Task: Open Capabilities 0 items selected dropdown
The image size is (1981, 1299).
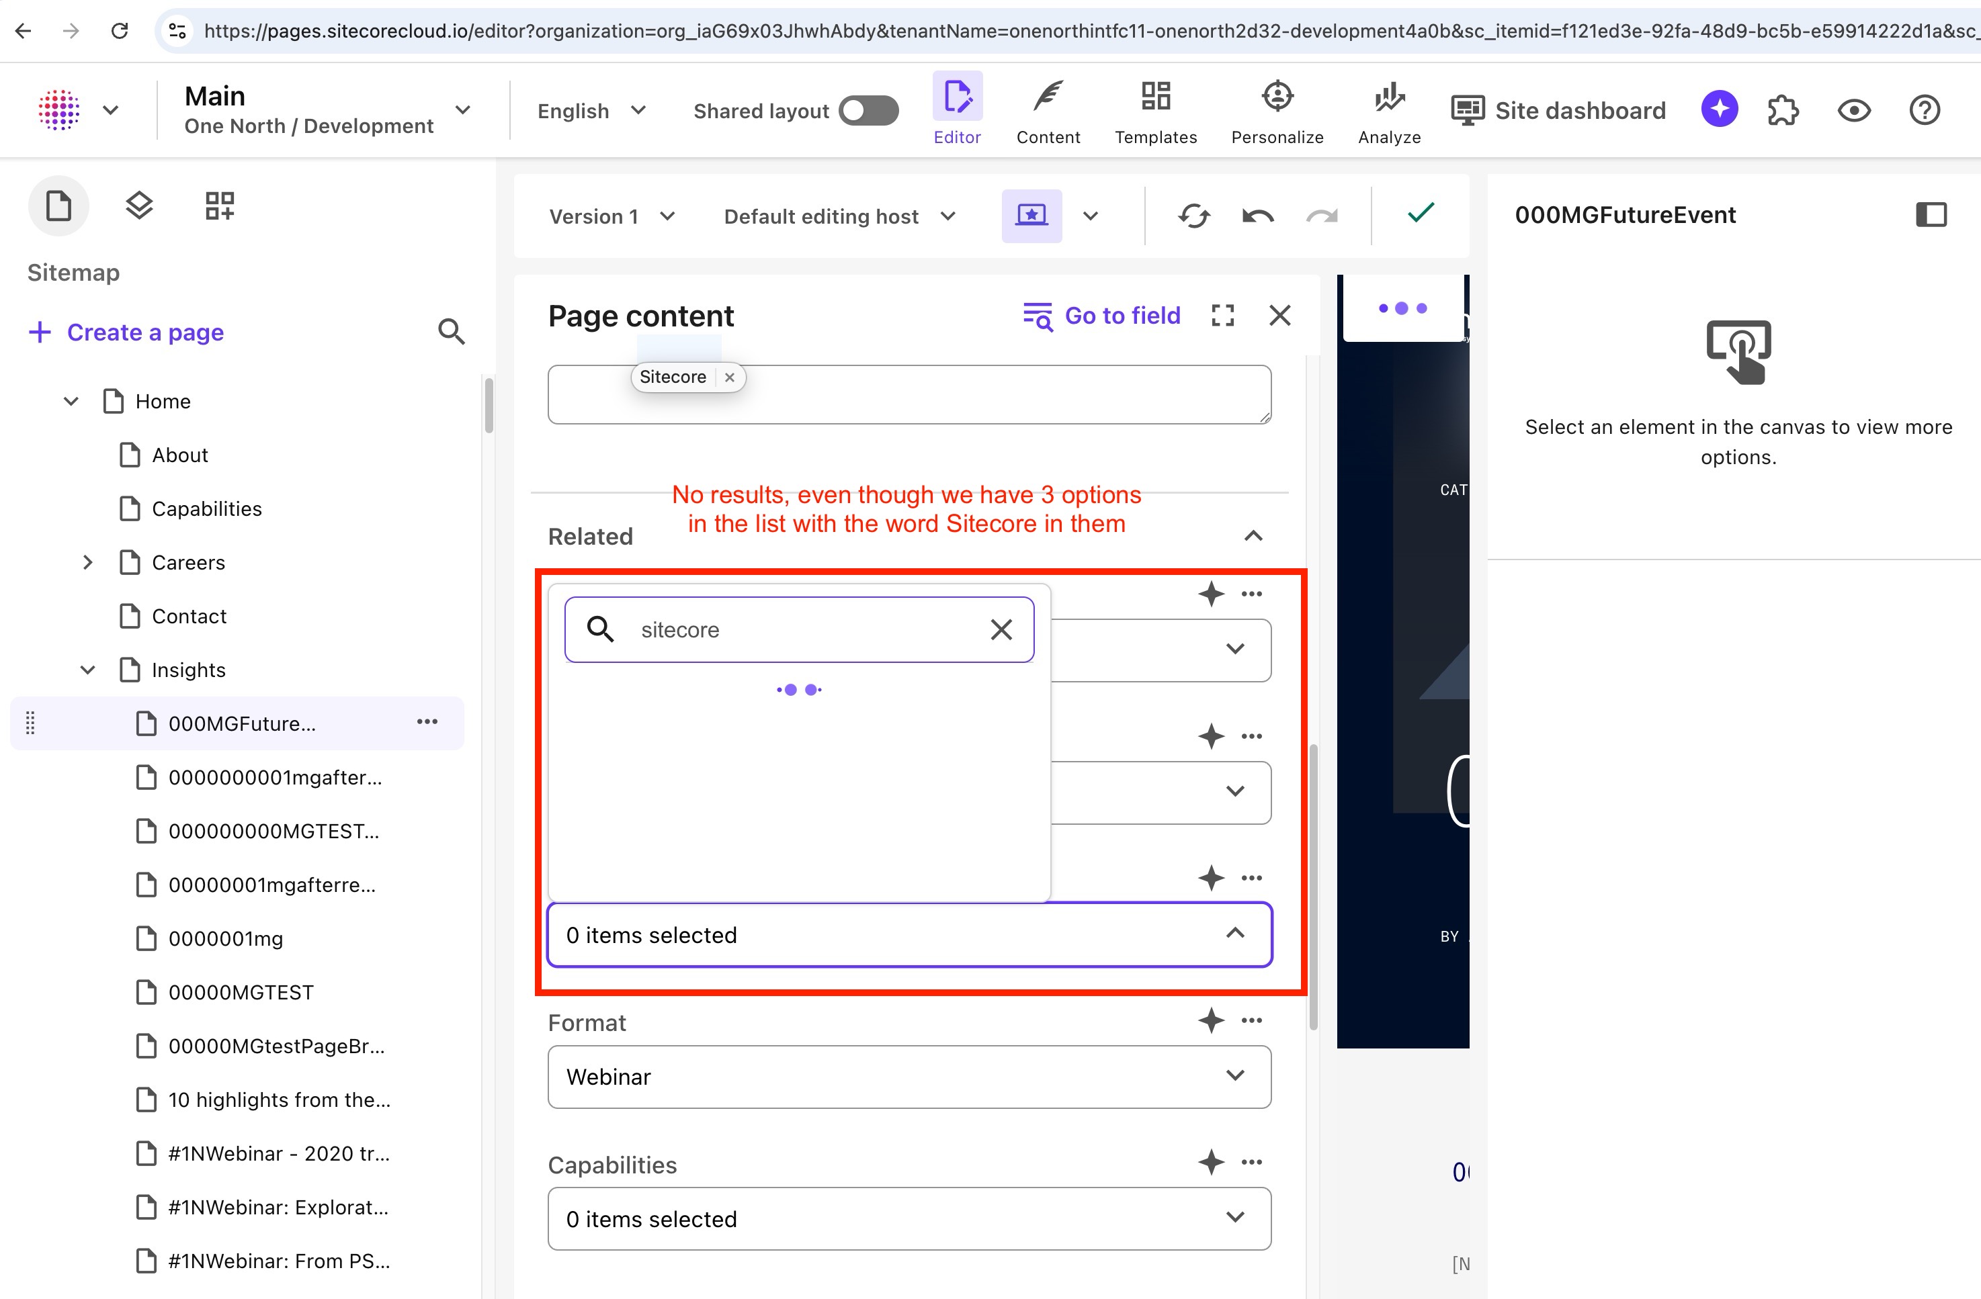Action: (x=909, y=1218)
